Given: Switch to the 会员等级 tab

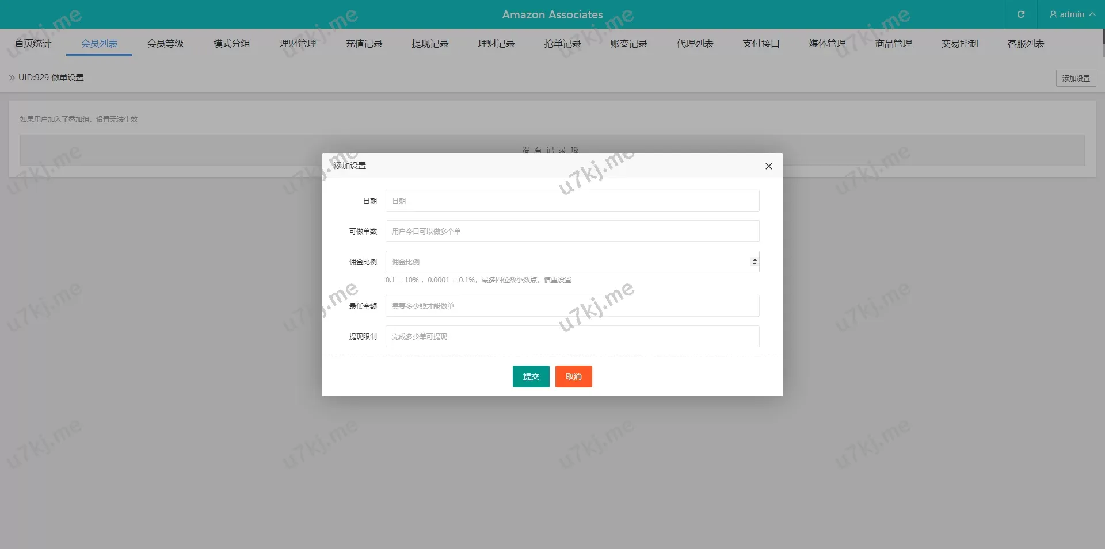Looking at the screenshot, I should click(165, 44).
